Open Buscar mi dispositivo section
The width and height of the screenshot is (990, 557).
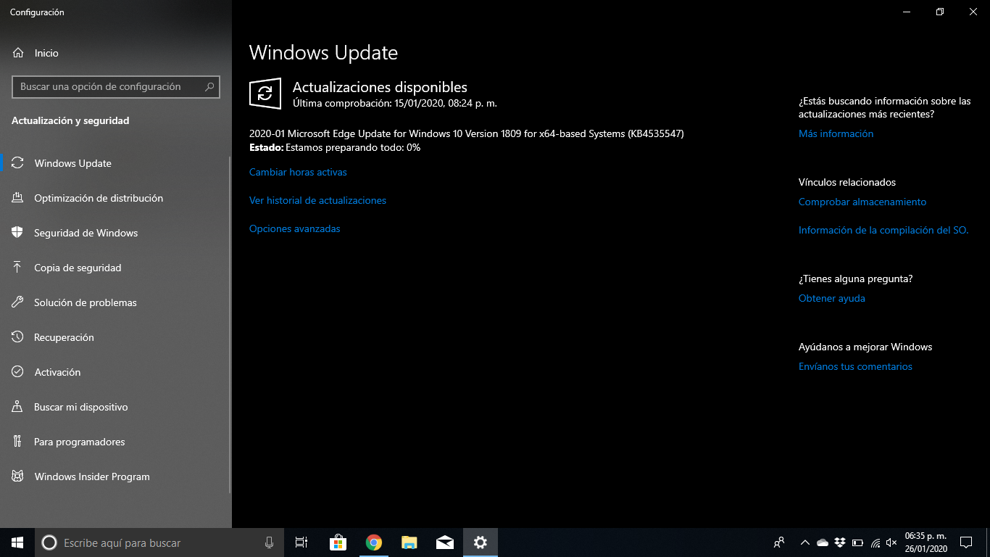tap(116, 407)
